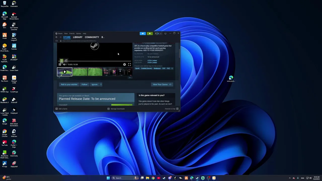Click the Sports tag
Screen dimensions: 322x181
tap(137, 68)
